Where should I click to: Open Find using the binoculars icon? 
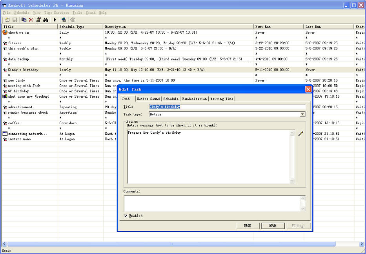click(x=46, y=20)
